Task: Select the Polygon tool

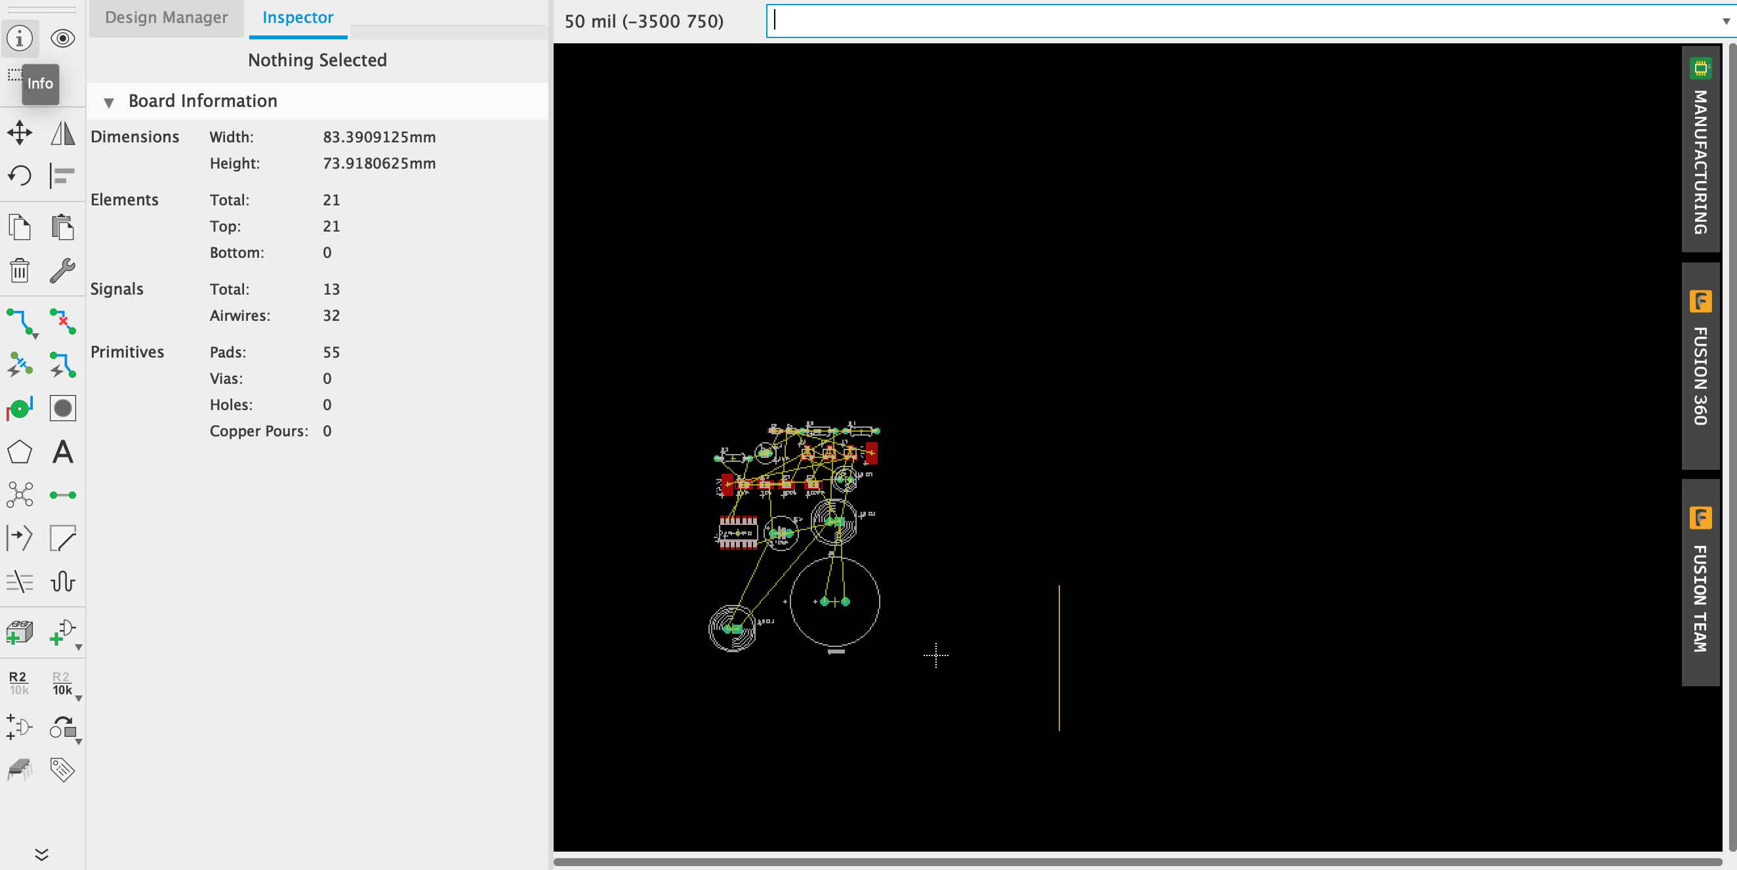Action: pos(20,453)
